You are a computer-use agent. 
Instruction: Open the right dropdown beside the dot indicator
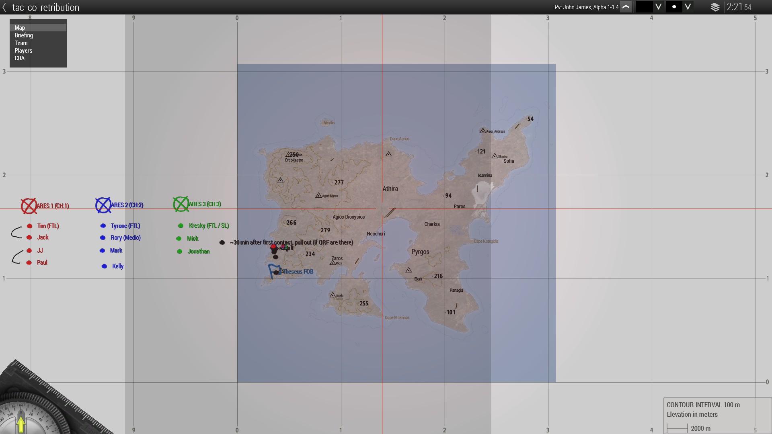(688, 7)
